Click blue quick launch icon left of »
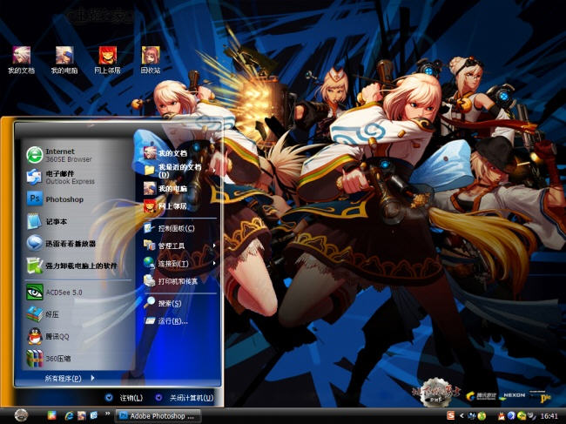This screenshot has width=566, height=424. [x=93, y=415]
